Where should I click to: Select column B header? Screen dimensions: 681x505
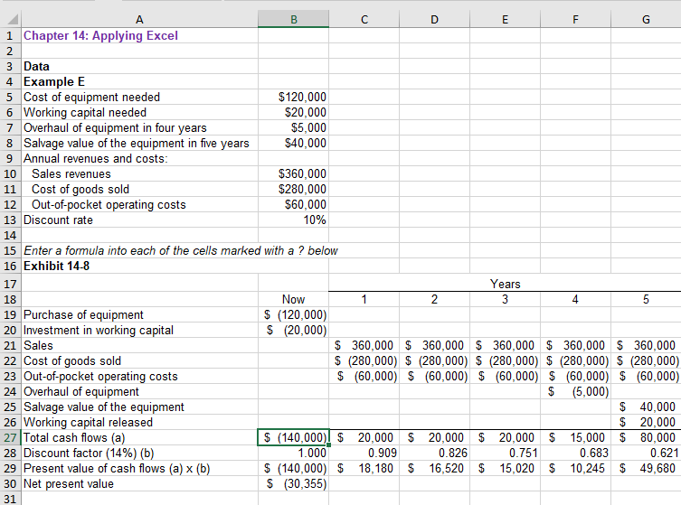pyautogui.click(x=294, y=20)
